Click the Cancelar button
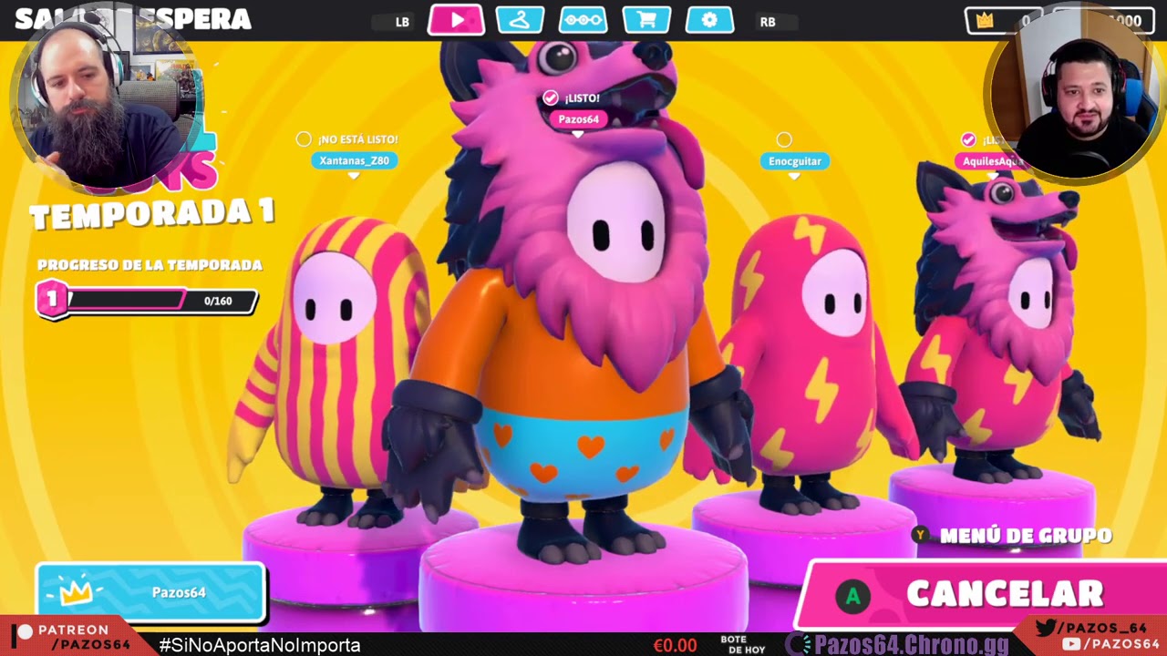1167x656 pixels. pyautogui.click(x=985, y=595)
